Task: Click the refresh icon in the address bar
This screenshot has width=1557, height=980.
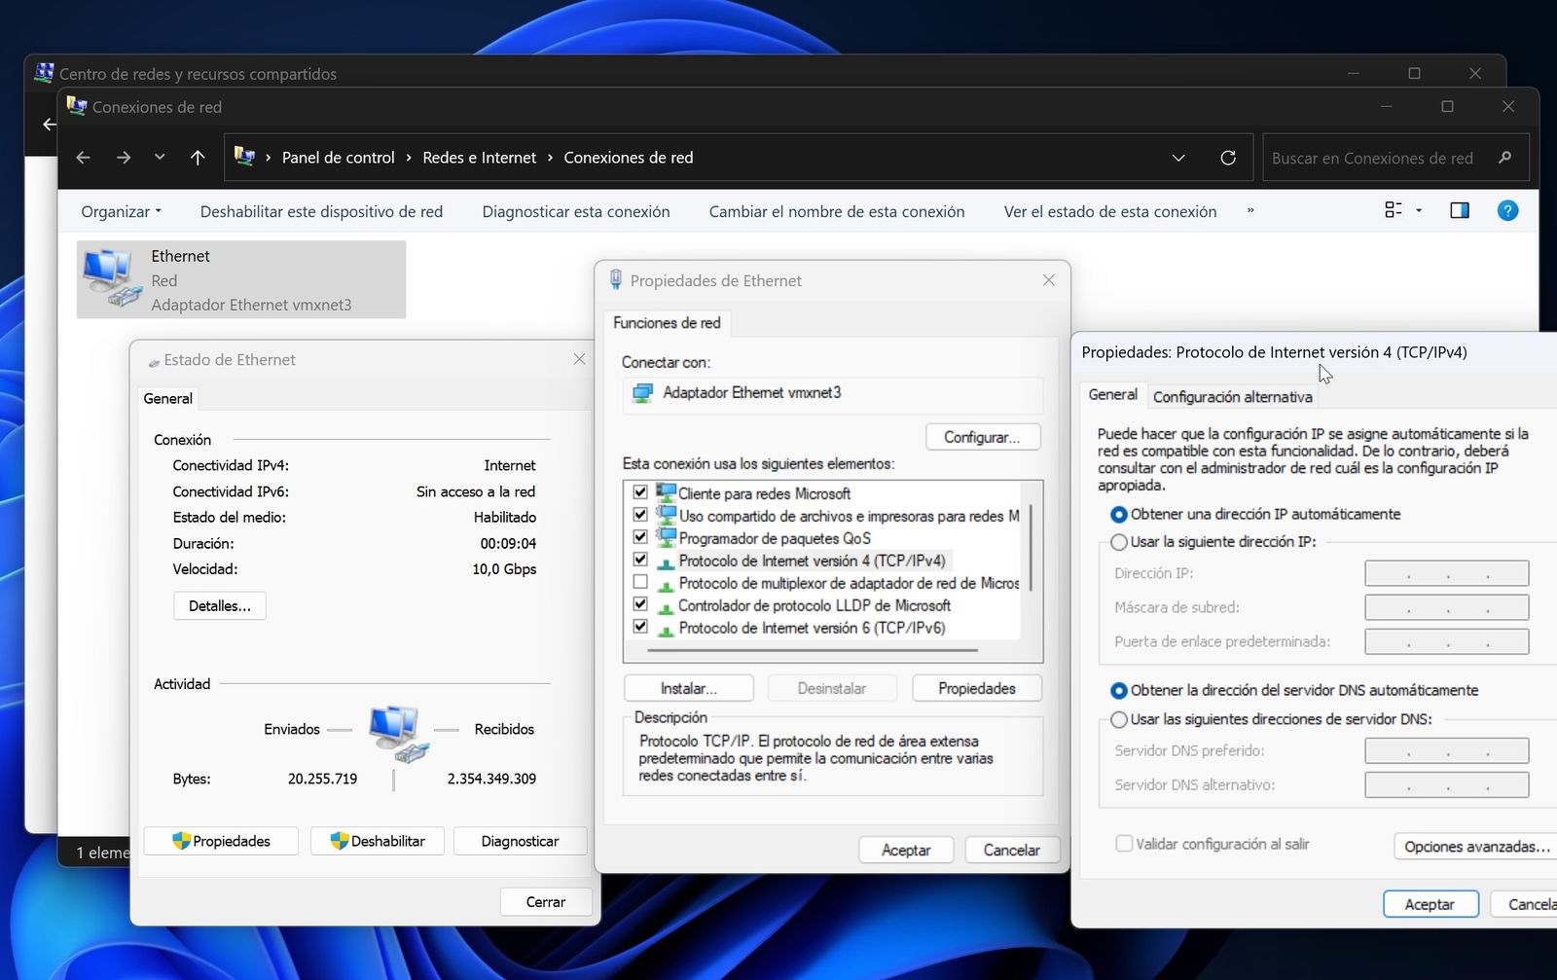Action: (x=1228, y=158)
